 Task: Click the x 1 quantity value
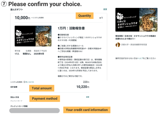tap(101, 18)
